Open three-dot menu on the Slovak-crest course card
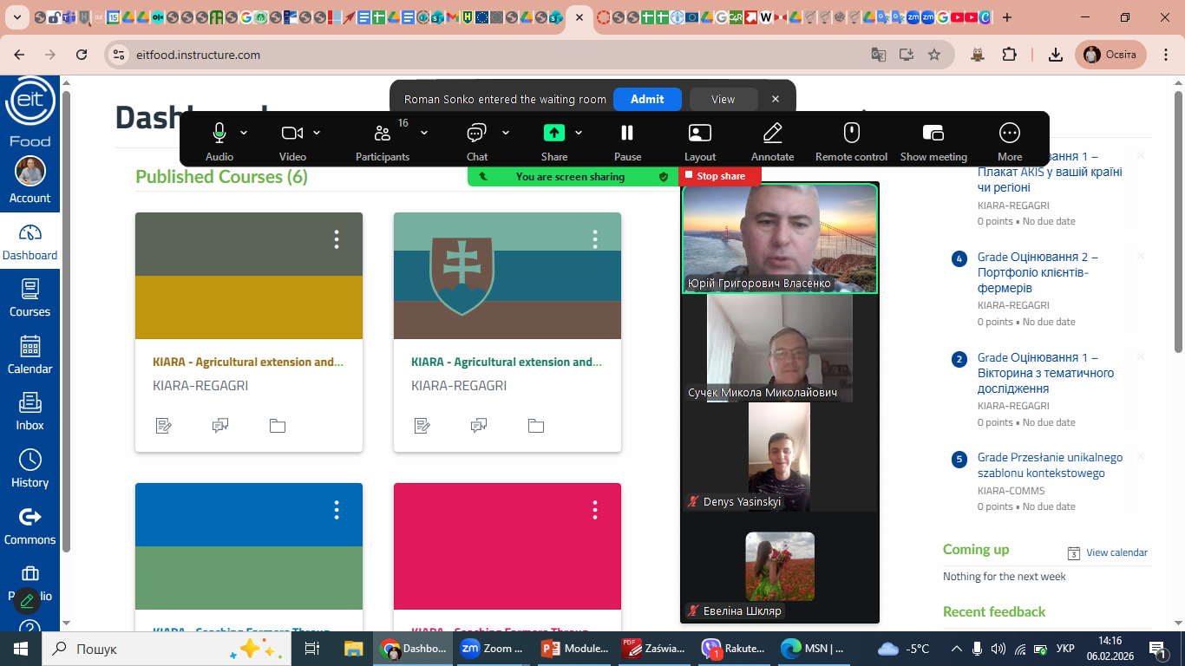 (595, 239)
